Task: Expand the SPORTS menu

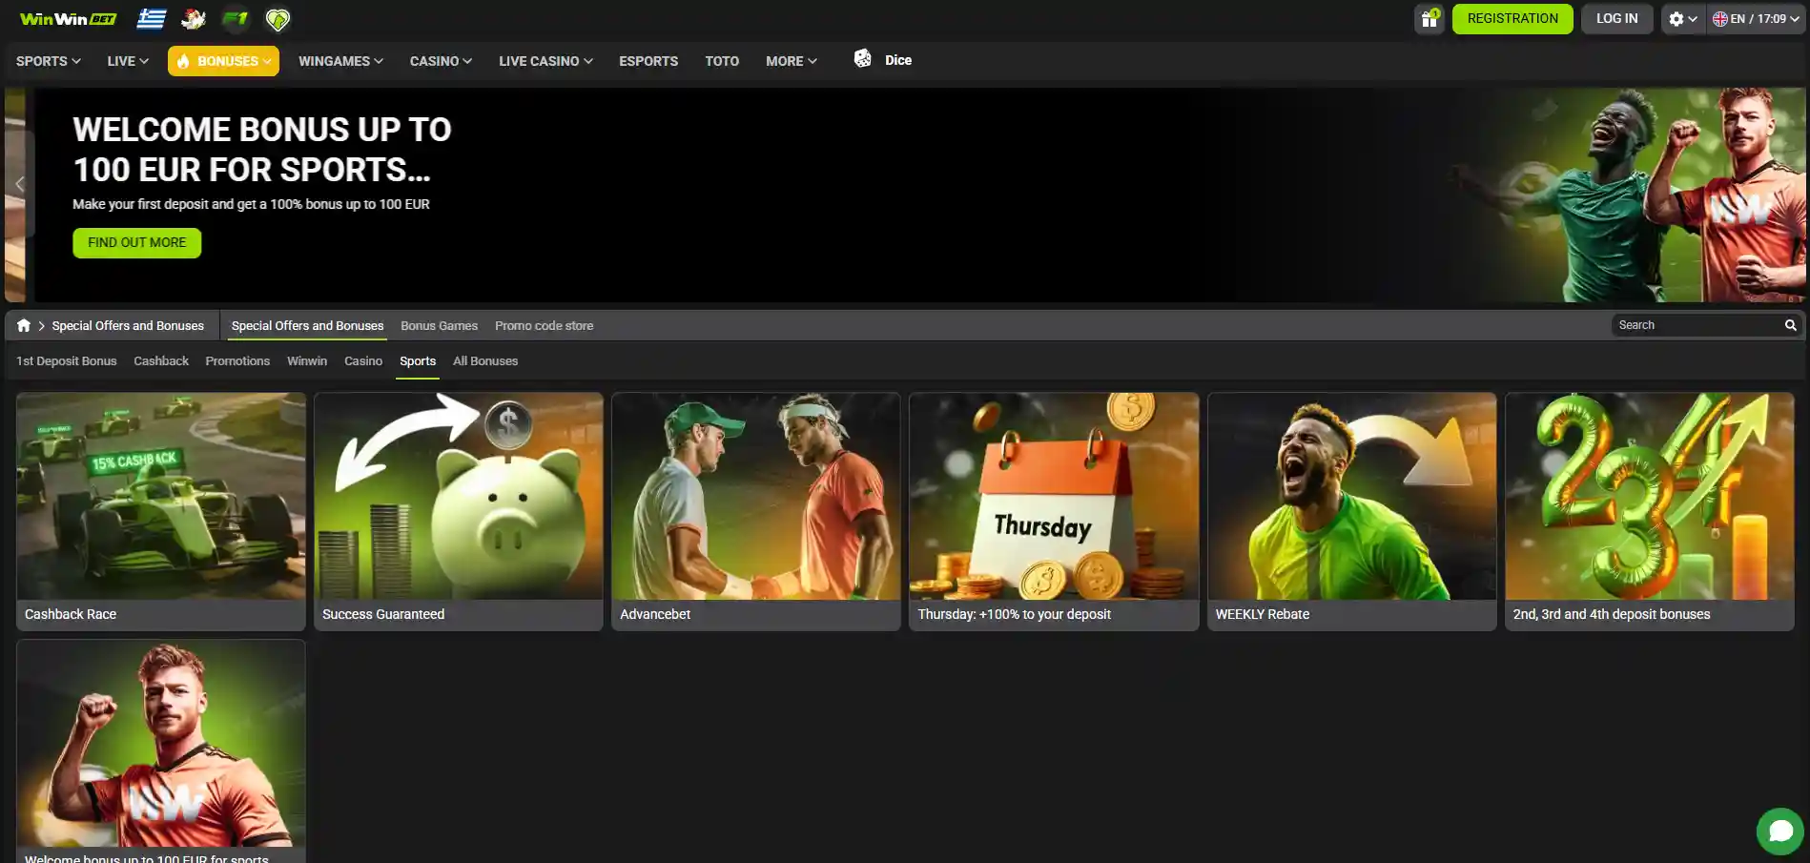Action: tap(49, 61)
